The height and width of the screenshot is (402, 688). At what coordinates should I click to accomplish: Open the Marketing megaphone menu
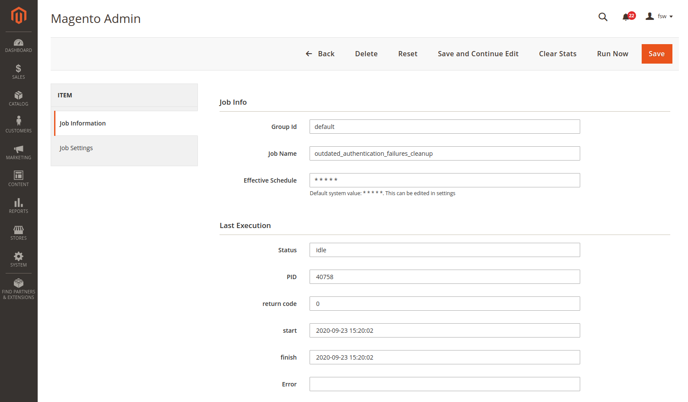(19, 152)
